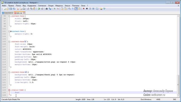Switch to the index.html tab
The width and height of the screenshot is (181, 102).
click(x=8, y=13)
